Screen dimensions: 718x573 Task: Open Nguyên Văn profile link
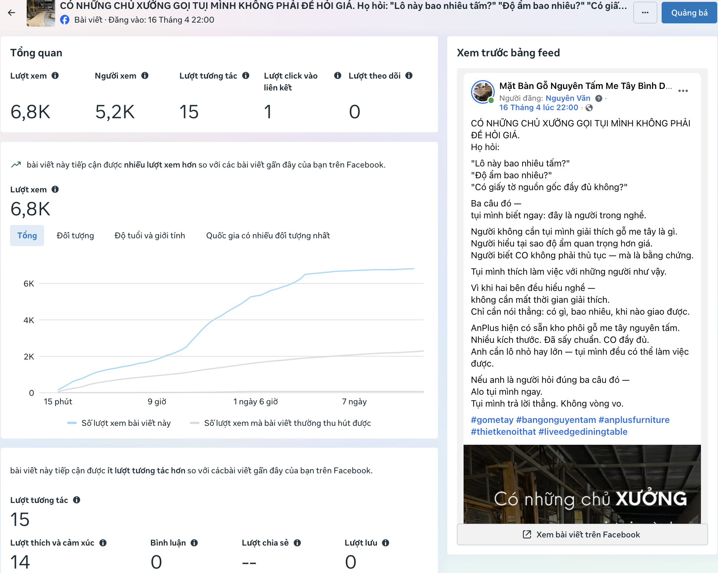(568, 98)
